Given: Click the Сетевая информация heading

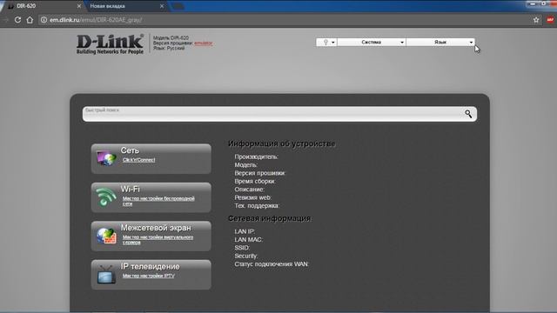Looking at the screenshot, I should (x=270, y=218).
